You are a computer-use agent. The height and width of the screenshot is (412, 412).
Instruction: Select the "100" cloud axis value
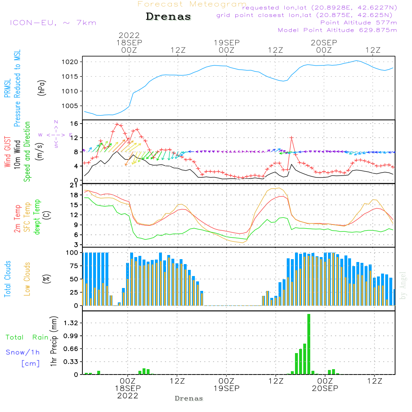(72, 253)
